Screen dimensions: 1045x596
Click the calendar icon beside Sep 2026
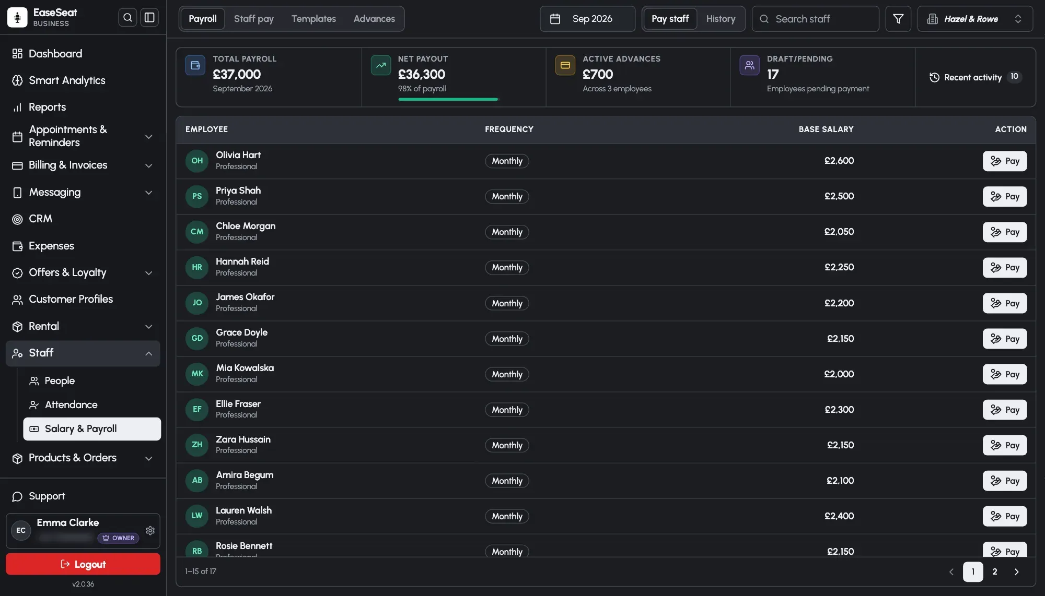(555, 19)
